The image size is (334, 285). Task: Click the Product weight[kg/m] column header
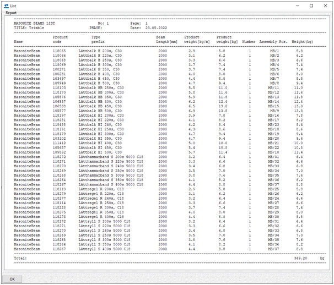197,40
